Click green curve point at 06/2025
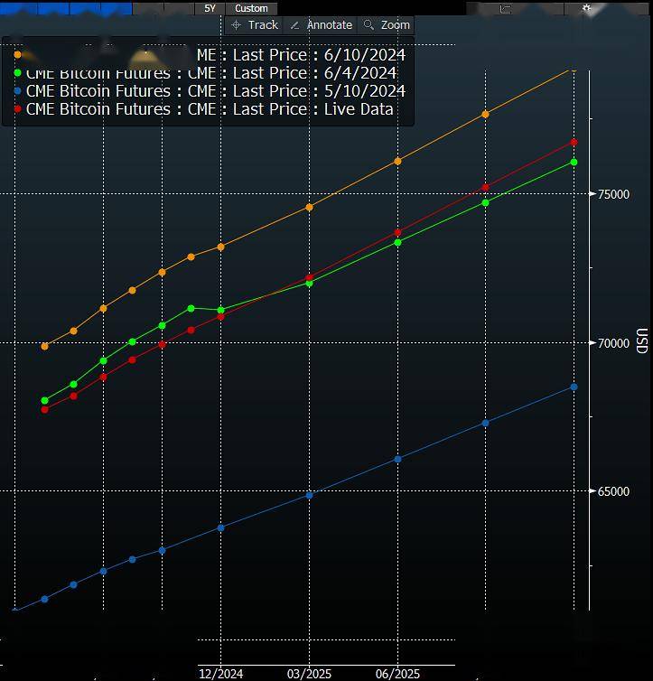Image resolution: width=653 pixels, height=681 pixels. 397,242
